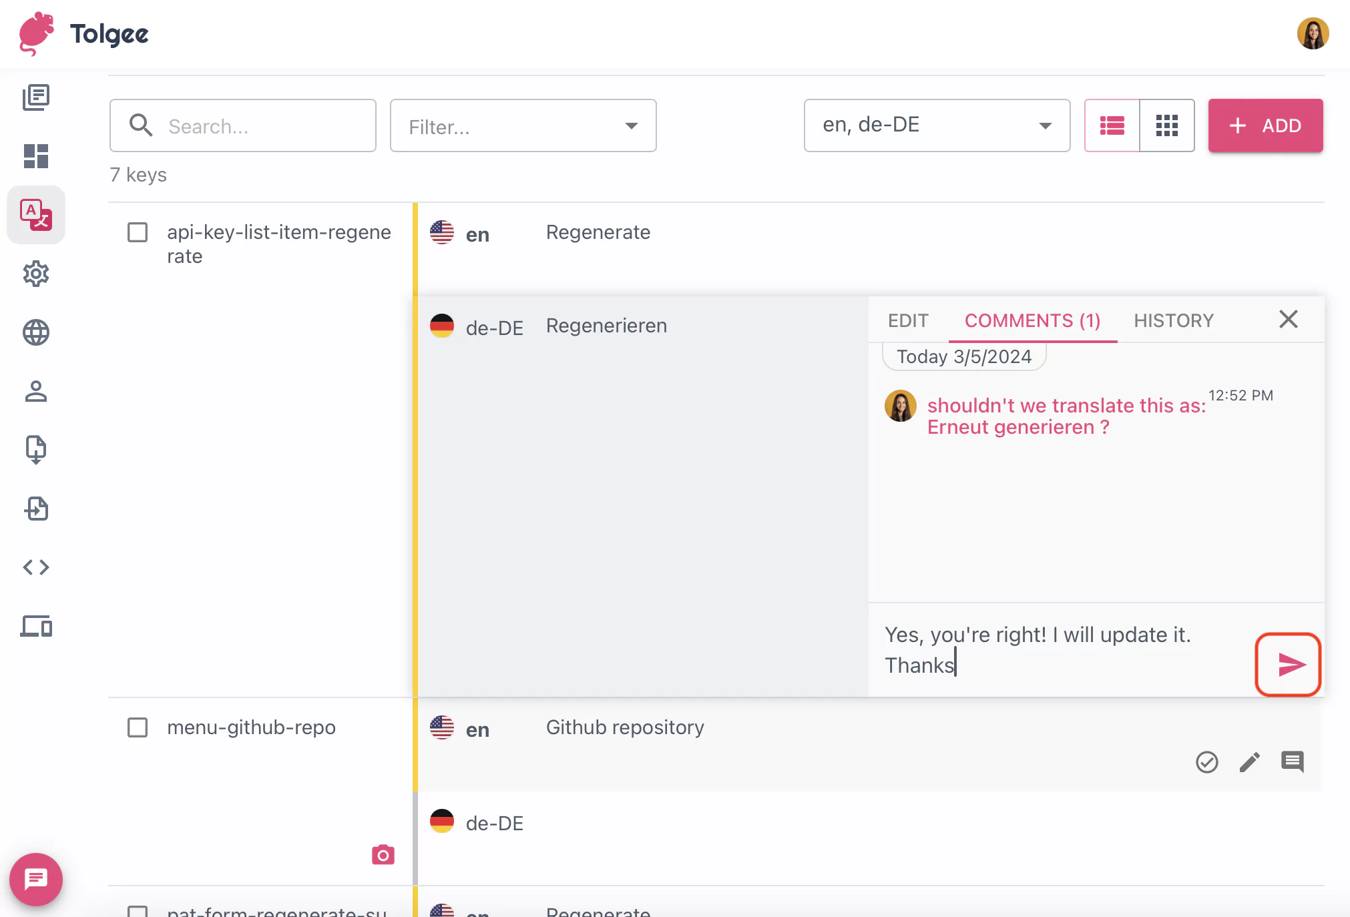The height and width of the screenshot is (917, 1350).
Task: Open Translations icon in sidebar
Action: tap(36, 215)
